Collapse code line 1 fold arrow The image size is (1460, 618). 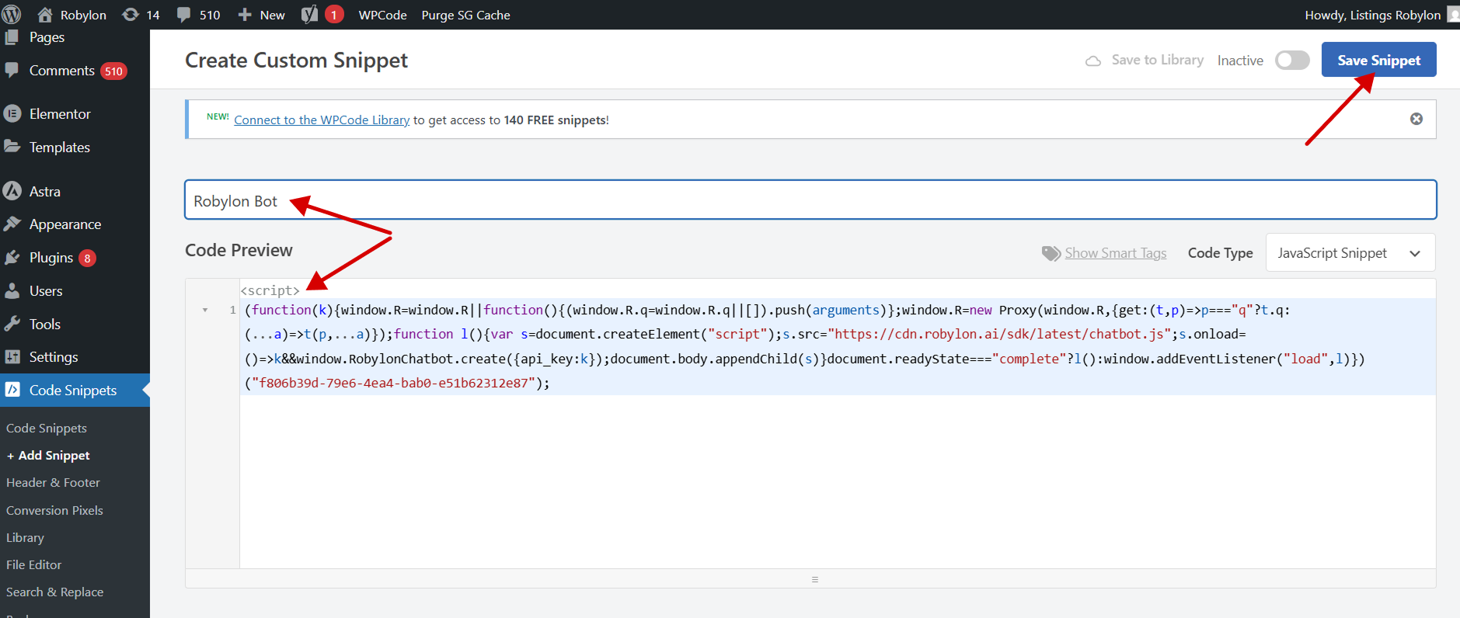(x=205, y=310)
